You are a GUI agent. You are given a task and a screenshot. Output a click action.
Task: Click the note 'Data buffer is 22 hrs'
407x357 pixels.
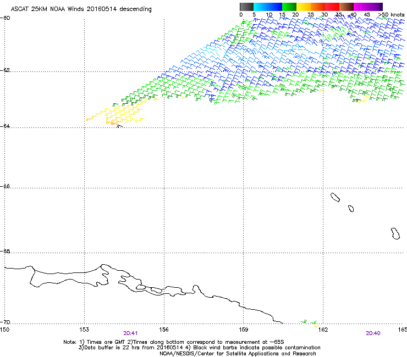[111, 348]
